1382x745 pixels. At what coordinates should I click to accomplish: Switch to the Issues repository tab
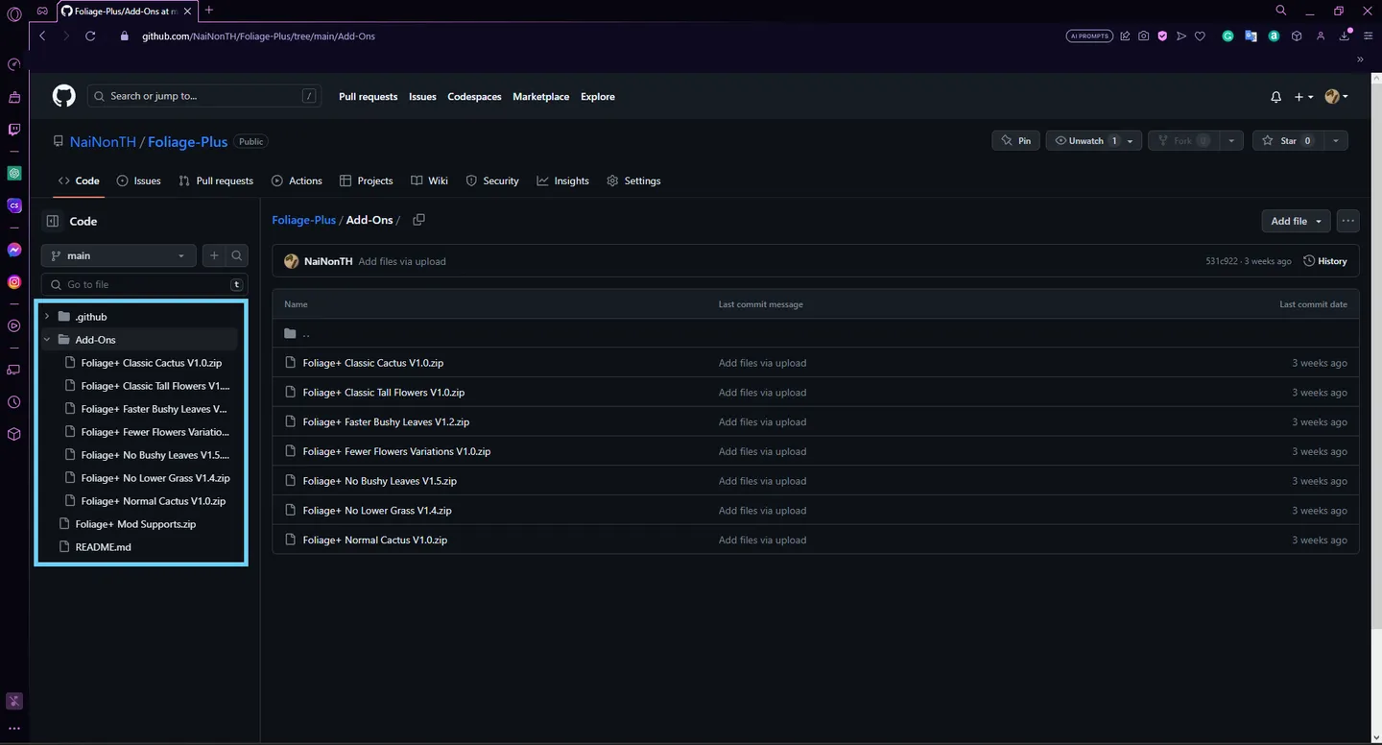(x=138, y=180)
